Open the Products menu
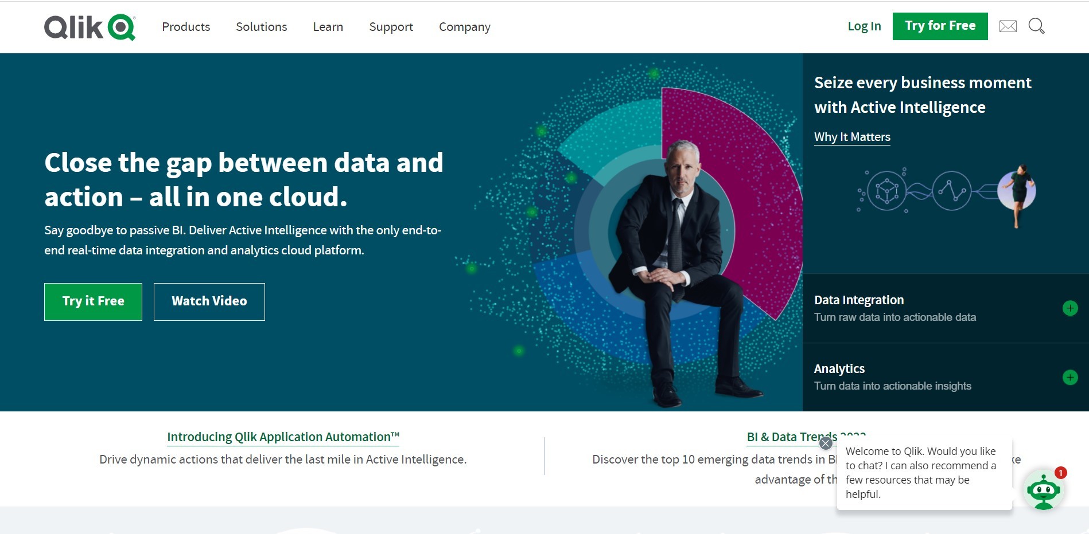 186,27
